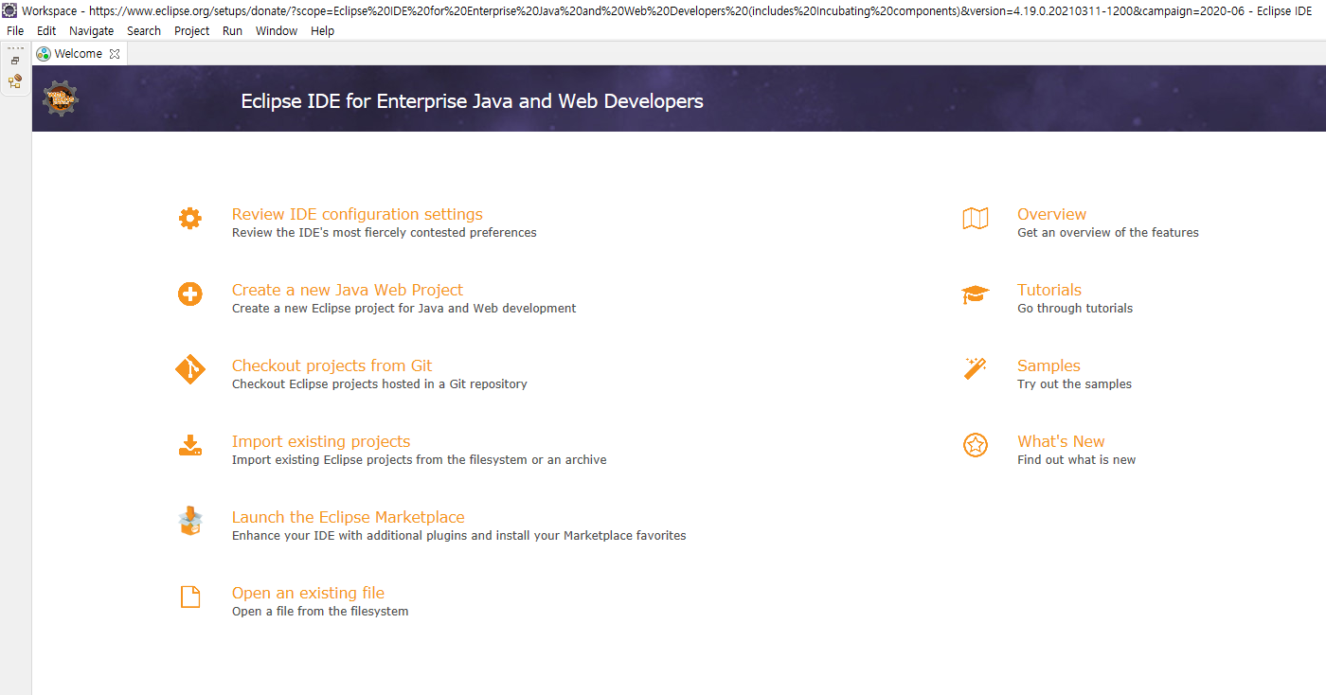Open the What's New link
The height and width of the screenshot is (695, 1326).
1061,441
